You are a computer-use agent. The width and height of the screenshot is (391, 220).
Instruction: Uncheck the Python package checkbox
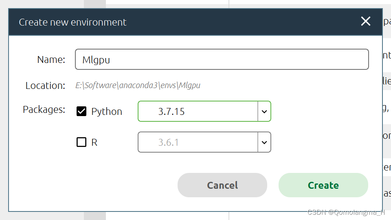[81, 111]
